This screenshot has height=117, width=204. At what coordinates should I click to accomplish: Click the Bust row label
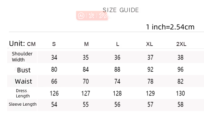[24, 70]
